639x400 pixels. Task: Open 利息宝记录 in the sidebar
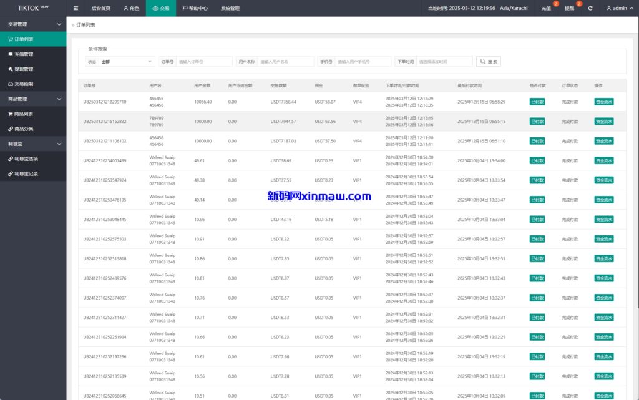point(26,174)
